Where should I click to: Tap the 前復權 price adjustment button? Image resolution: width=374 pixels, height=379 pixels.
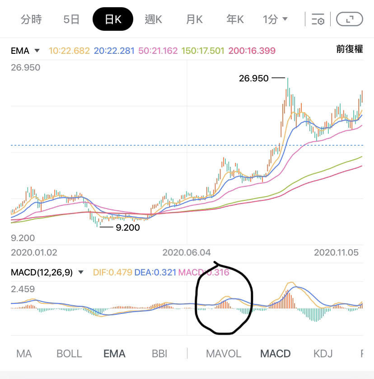[349, 49]
